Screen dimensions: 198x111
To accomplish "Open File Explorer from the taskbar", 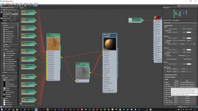I will click(17, 109).
